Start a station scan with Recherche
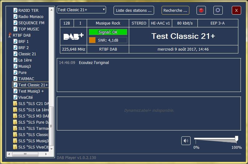Screen dimensions: 248x164 pyautogui.click(x=175, y=10)
